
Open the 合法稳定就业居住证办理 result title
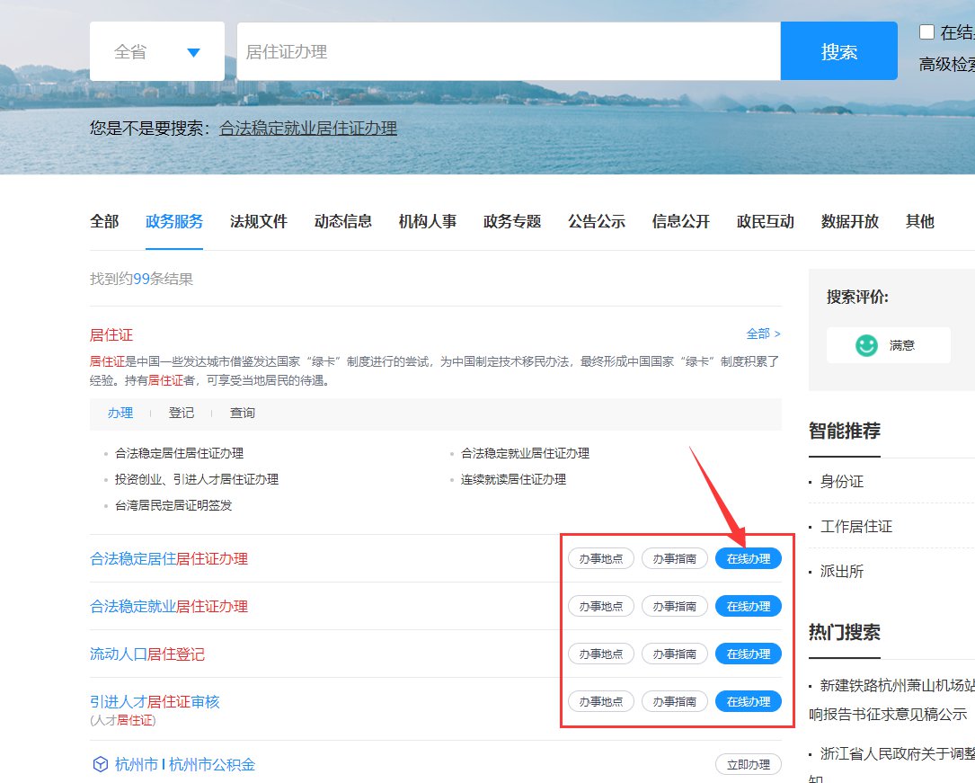pos(169,607)
